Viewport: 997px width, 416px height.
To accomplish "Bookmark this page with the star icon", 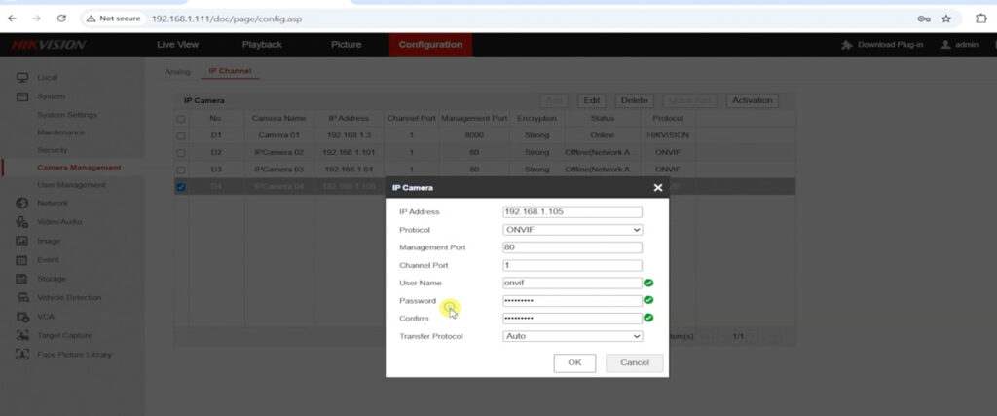I will [x=945, y=19].
